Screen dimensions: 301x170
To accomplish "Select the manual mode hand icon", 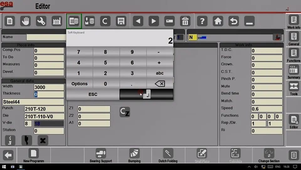I will point(25,21).
